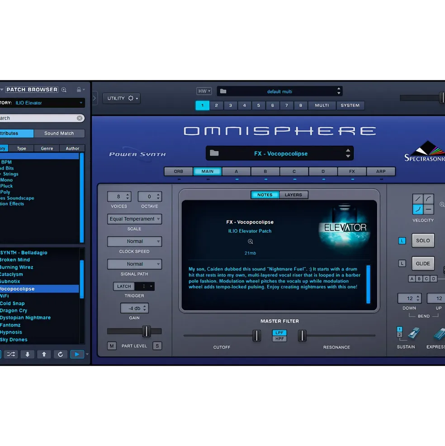Select the Sound Match tab
The width and height of the screenshot is (445, 446).
59,133
